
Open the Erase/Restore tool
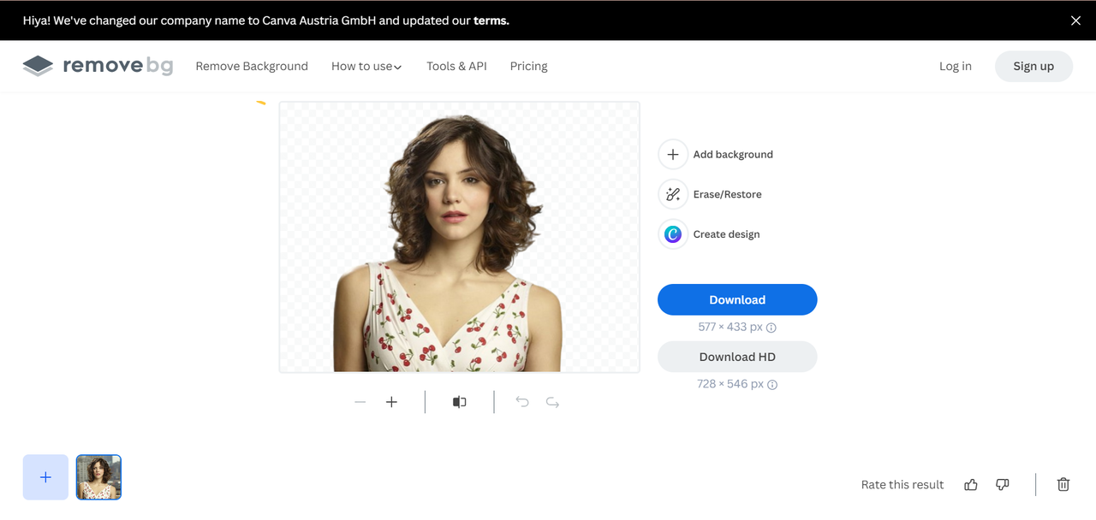click(x=673, y=194)
